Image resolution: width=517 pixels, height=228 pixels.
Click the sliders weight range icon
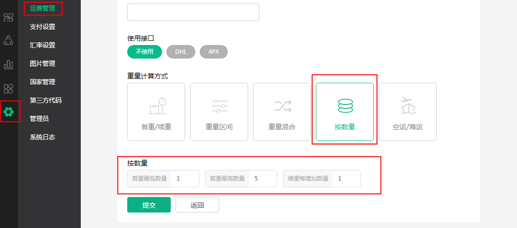[219, 106]
